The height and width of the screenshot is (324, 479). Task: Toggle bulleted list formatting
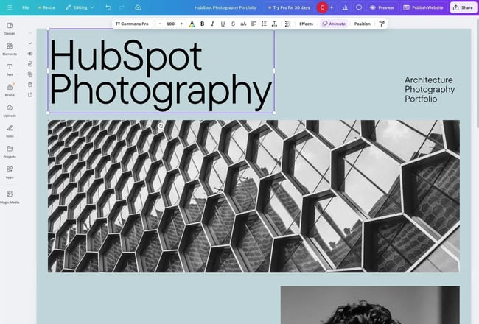264,24
